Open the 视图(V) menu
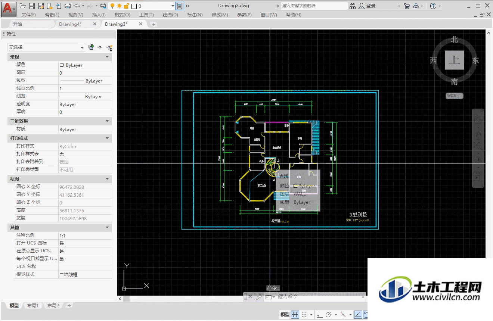Screen dimensions: 493x321 pos(76,15)
